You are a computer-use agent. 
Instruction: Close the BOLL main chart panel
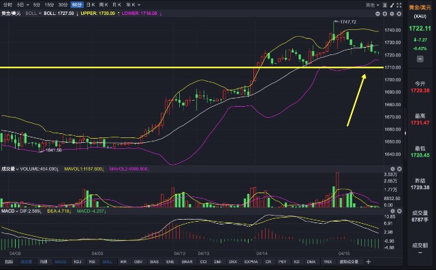399,14
